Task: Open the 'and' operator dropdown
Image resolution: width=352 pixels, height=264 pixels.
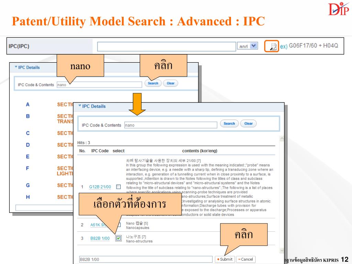Action: (x=254, y=46)
